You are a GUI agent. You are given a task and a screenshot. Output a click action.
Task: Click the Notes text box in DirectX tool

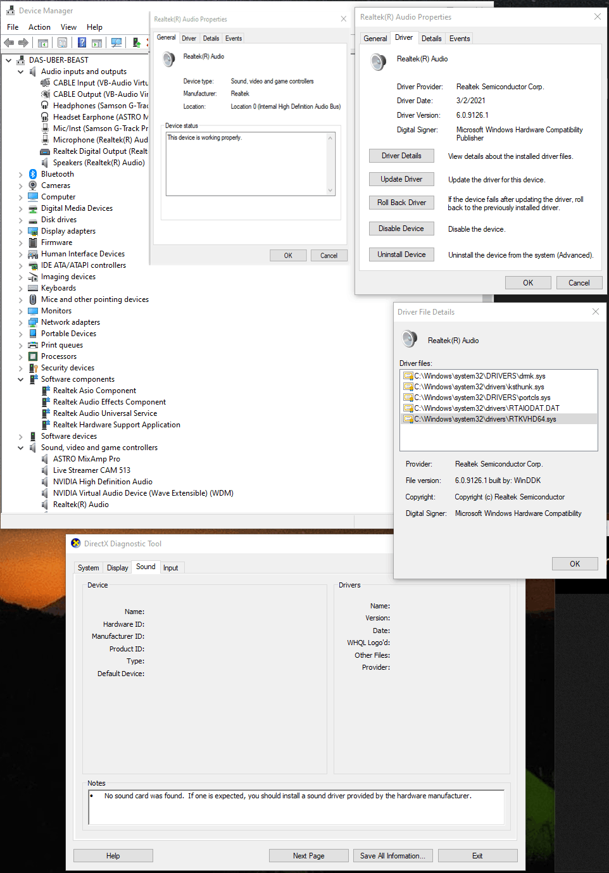click(x=296, y=807)
